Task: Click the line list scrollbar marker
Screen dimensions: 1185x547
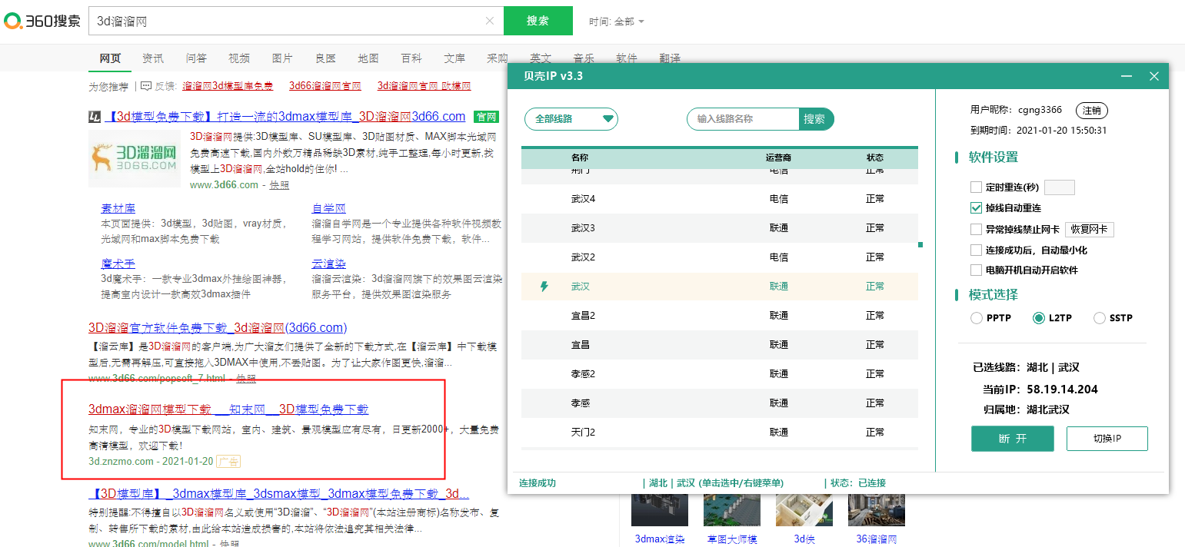Action: pos(920,245)
